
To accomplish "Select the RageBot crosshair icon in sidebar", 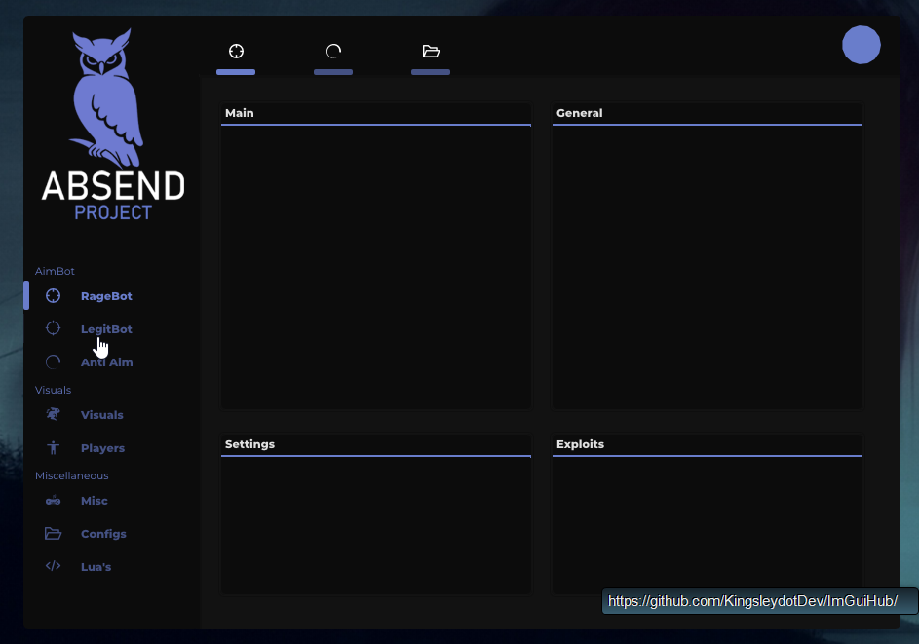I will coord(53,295).
